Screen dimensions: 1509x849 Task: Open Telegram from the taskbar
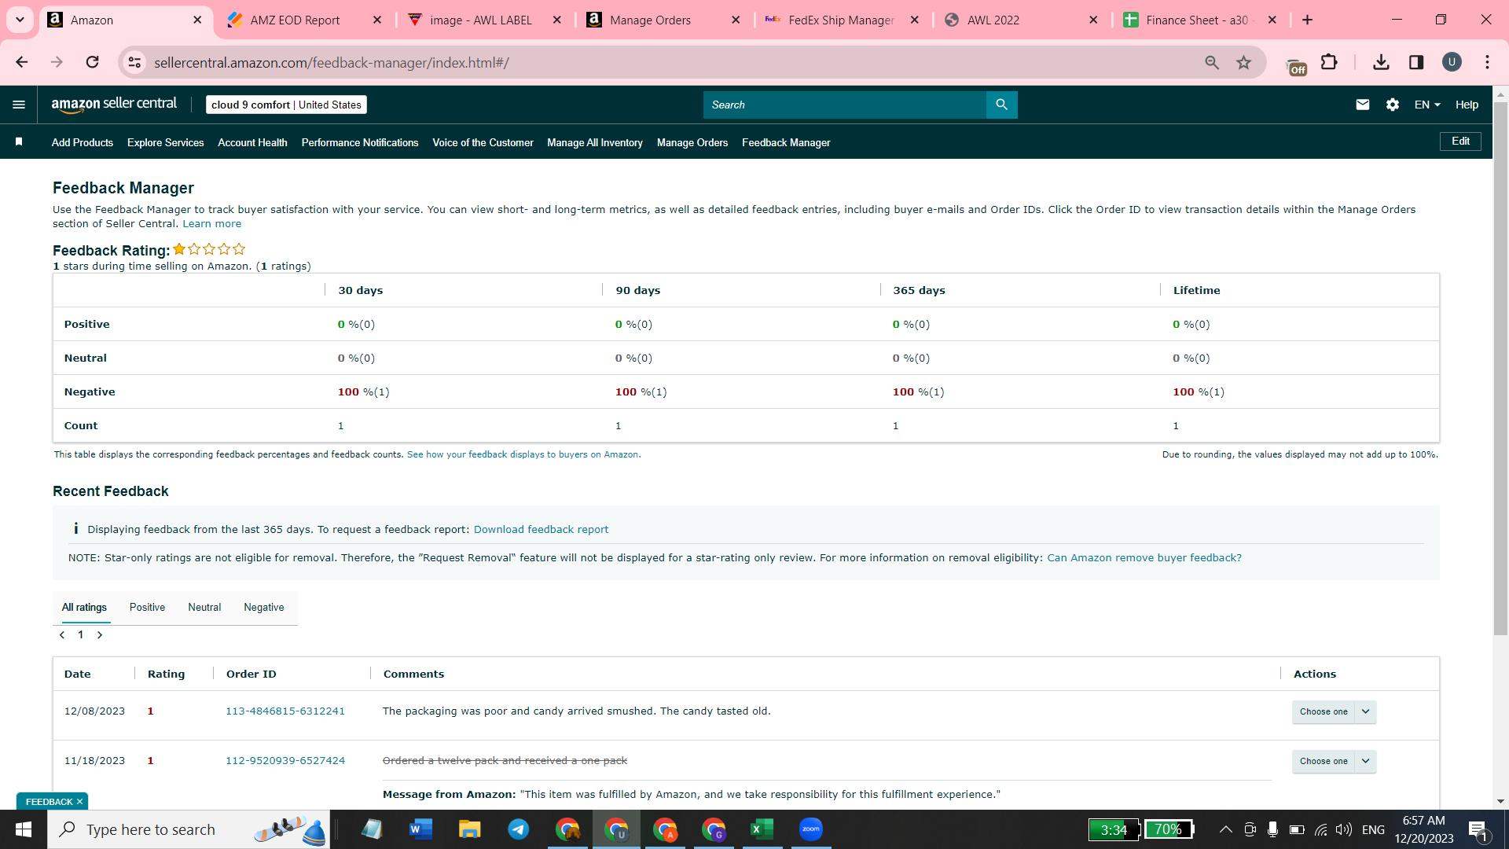click(x=519, y=829)
